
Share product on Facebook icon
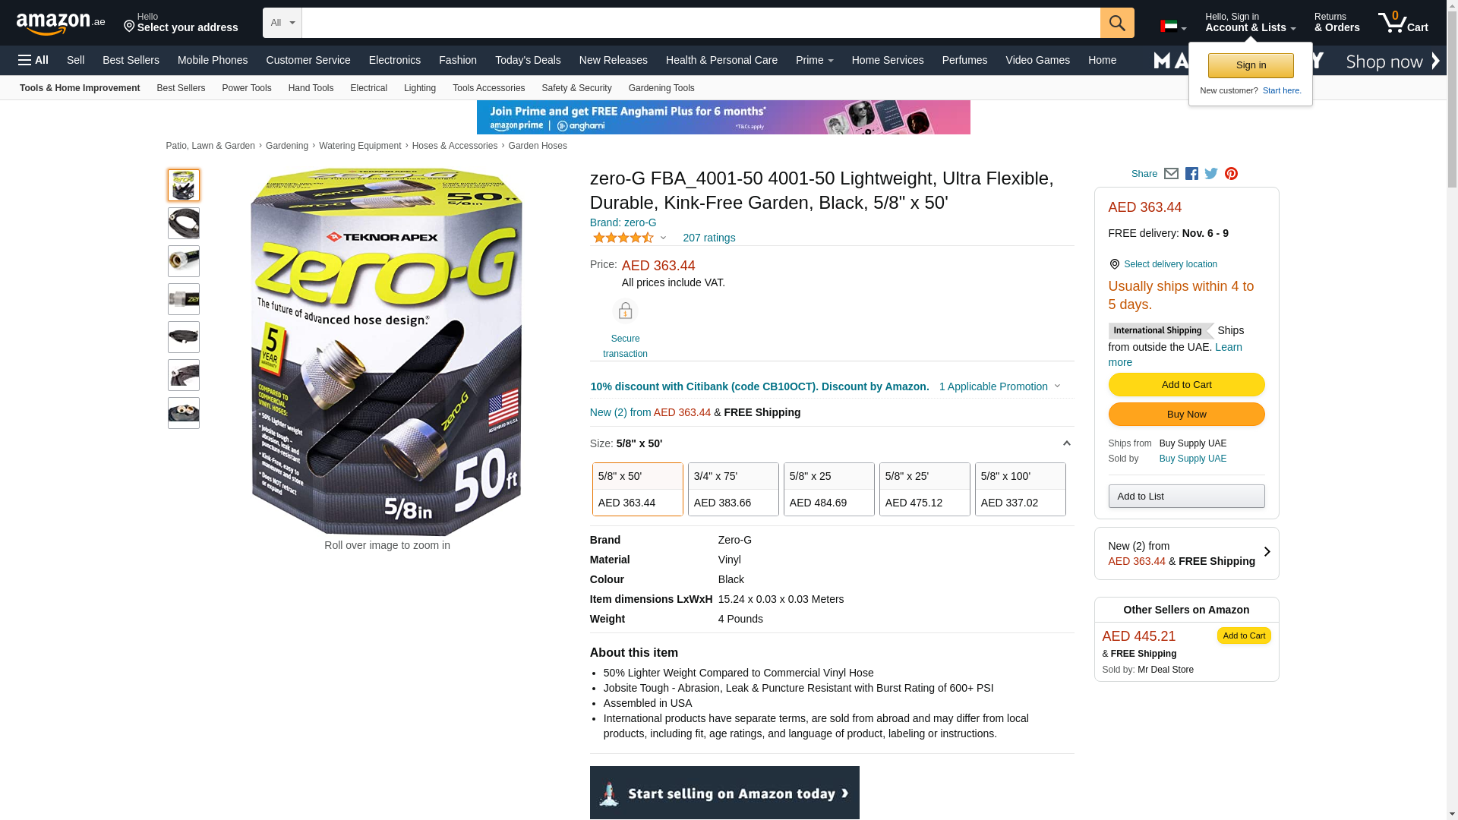coord(1191,174)
